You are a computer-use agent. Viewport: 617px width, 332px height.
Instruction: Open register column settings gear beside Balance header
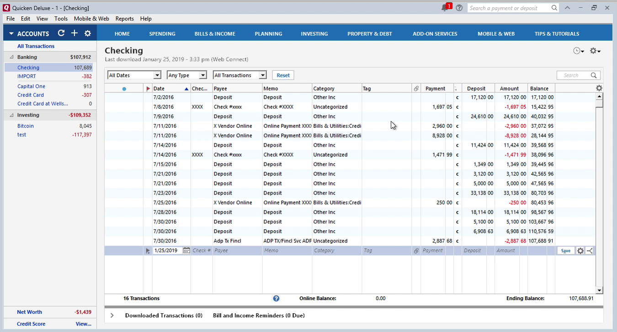[x=599, y=88]
